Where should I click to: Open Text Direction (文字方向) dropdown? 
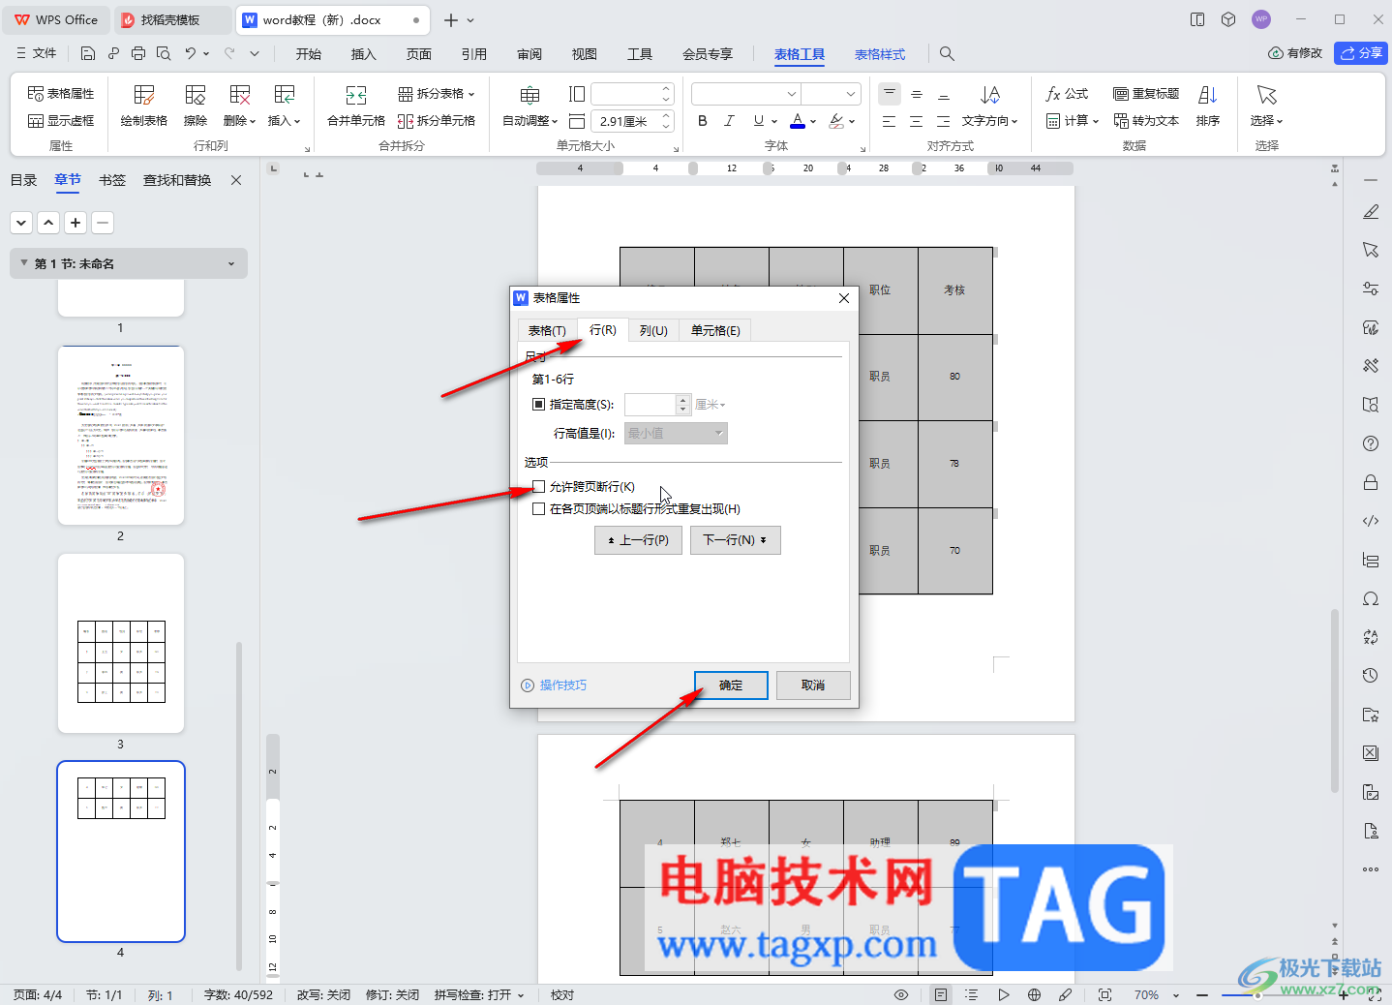pos(990,107)
